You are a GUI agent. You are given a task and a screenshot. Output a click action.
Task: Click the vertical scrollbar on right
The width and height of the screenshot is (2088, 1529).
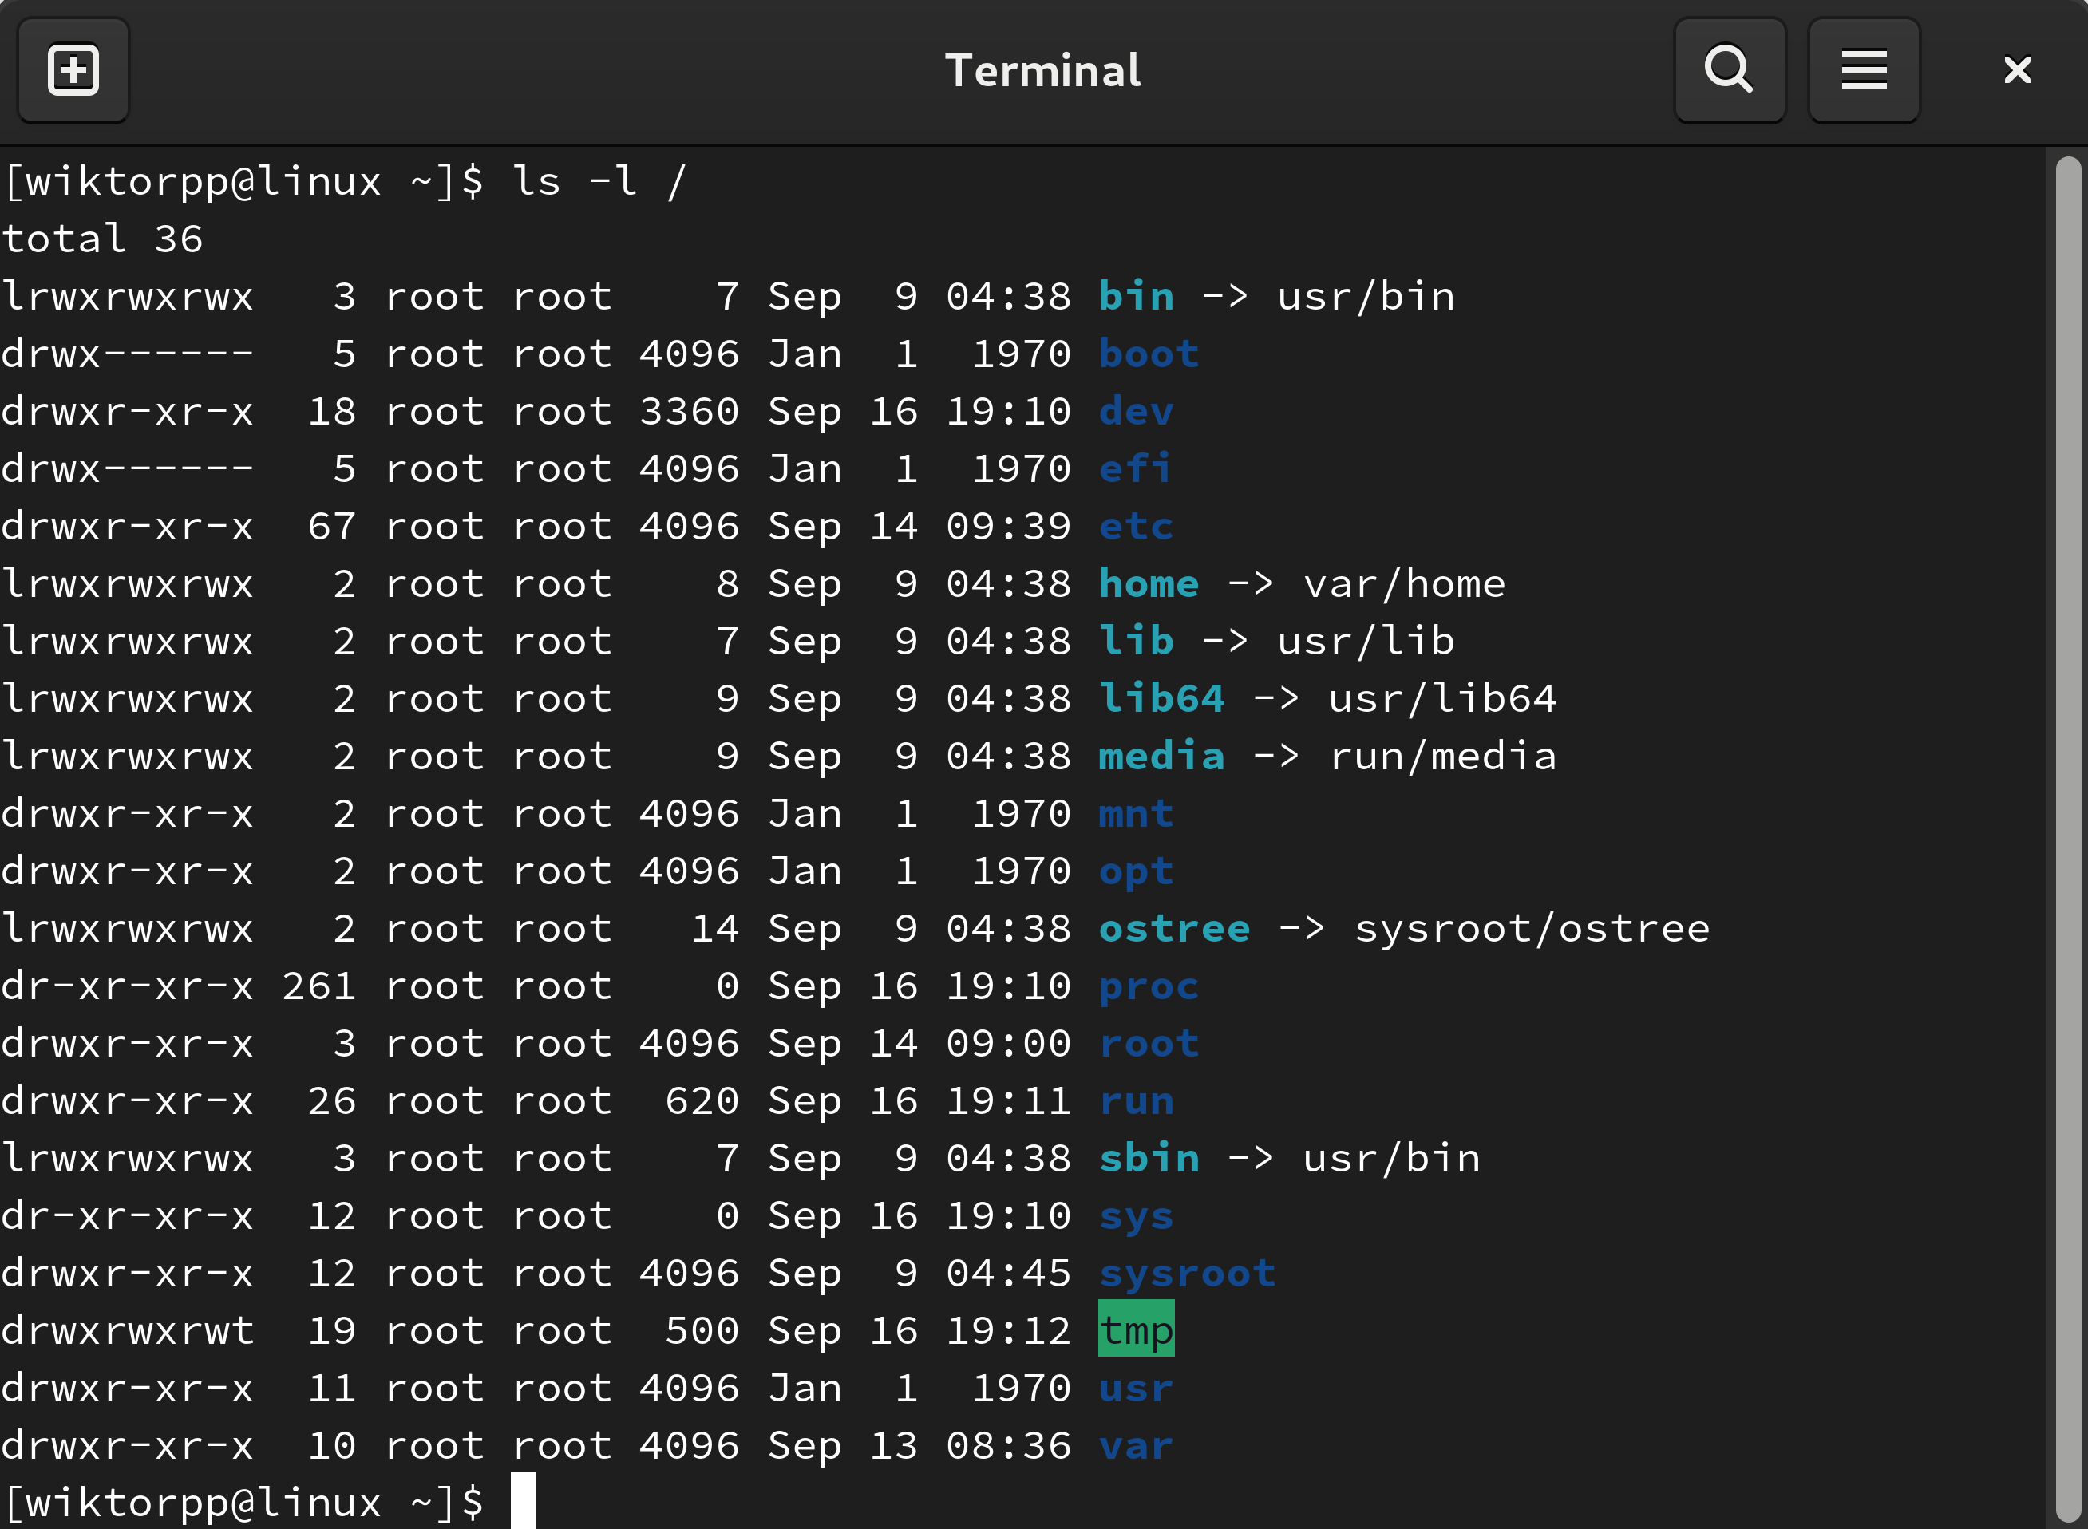pyautogui.click(x=2067, y=833)
